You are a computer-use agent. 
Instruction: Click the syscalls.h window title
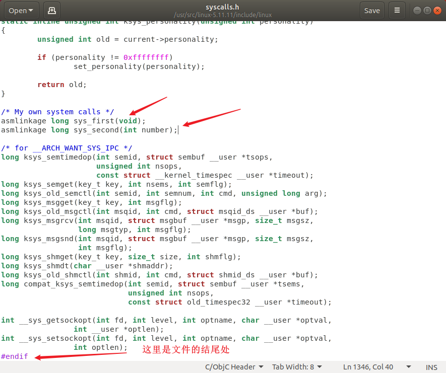click(222, 7)
